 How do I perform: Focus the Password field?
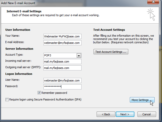tap(62, 87)
